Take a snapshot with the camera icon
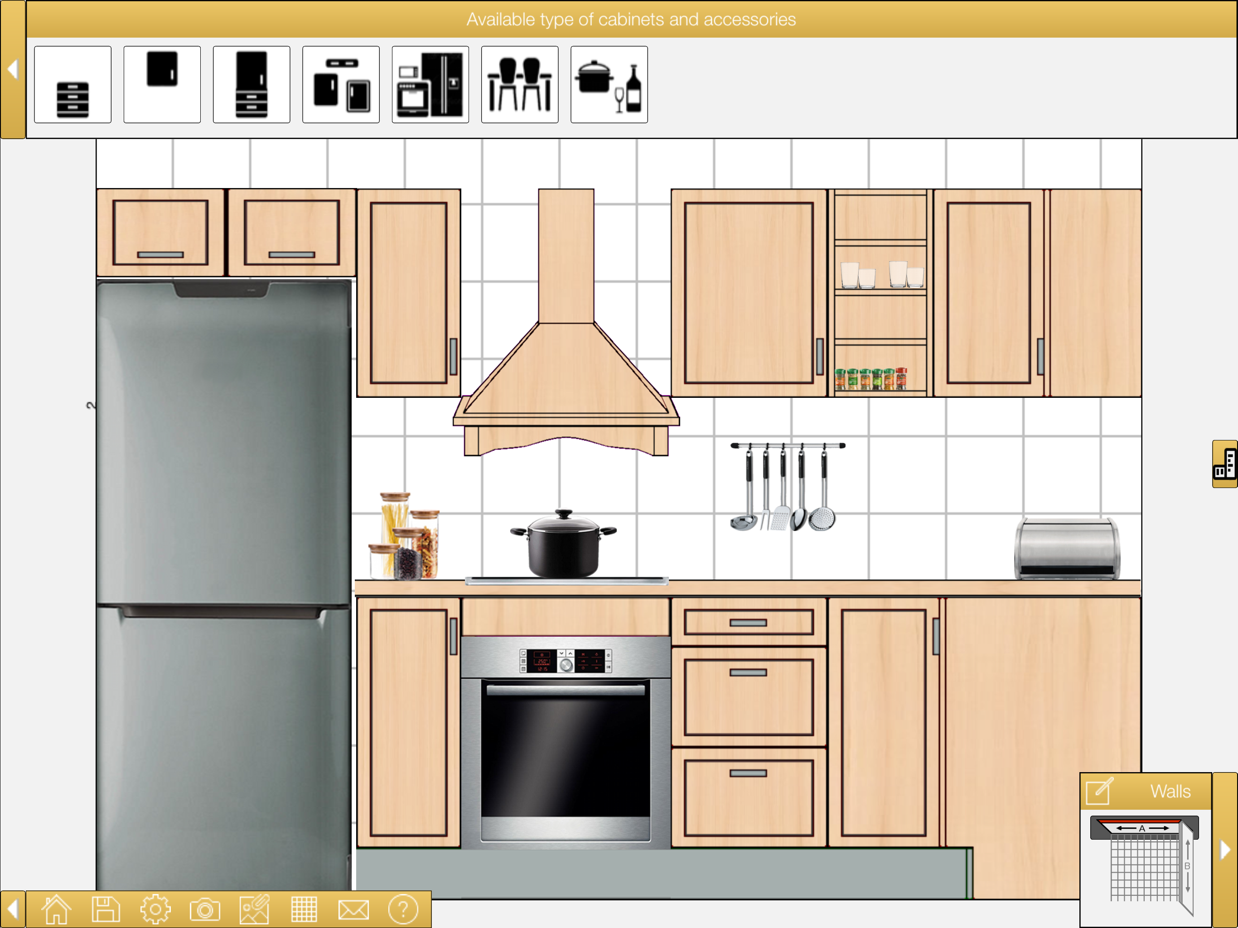1238x928 pixels. coord(205,909)
